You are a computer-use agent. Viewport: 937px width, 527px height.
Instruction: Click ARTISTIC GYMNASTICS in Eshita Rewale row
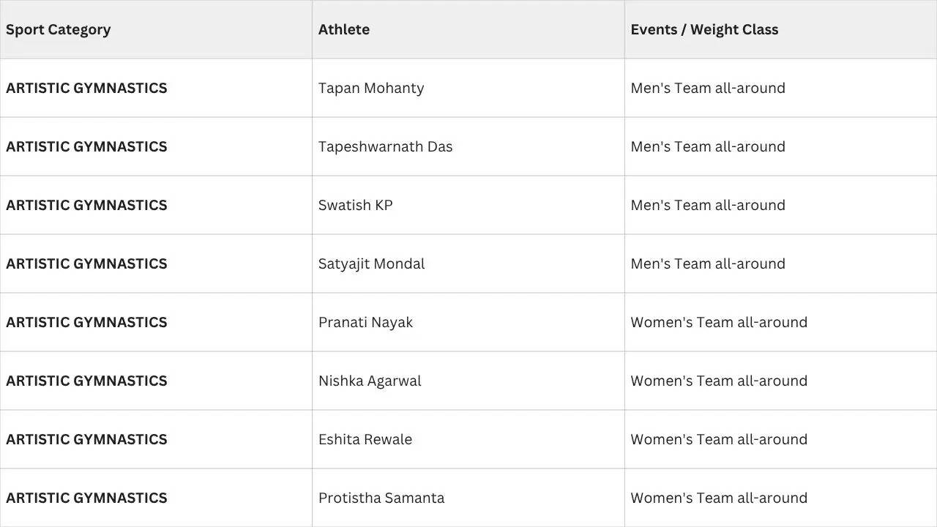(x=86, y=439)
